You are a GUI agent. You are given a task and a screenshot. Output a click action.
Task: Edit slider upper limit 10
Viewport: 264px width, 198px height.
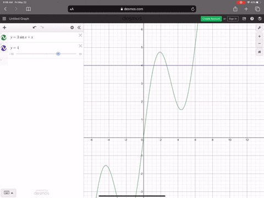click(x=80, y=54)
